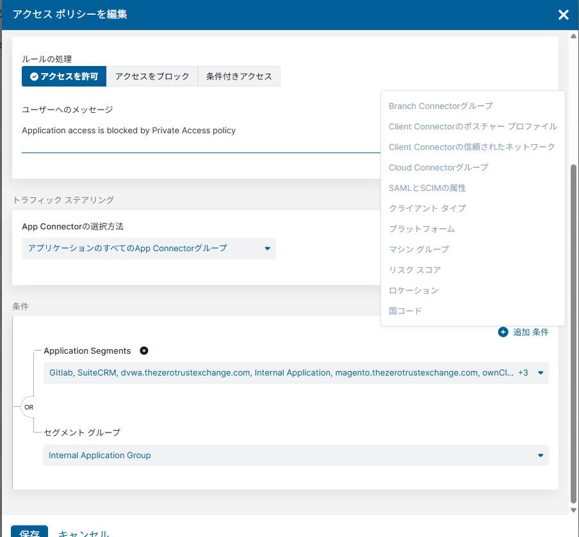Viewport: 579px width, 537px height.
Task: Click the plus icon for 追加 条件
Action: [503, 332]
